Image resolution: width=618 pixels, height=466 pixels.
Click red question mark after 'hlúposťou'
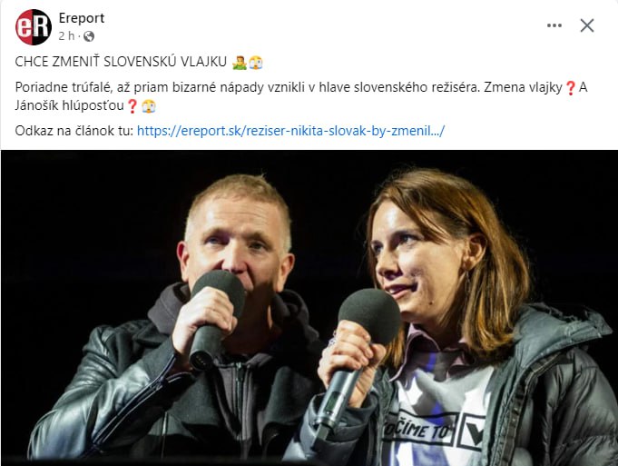[132, 105]
